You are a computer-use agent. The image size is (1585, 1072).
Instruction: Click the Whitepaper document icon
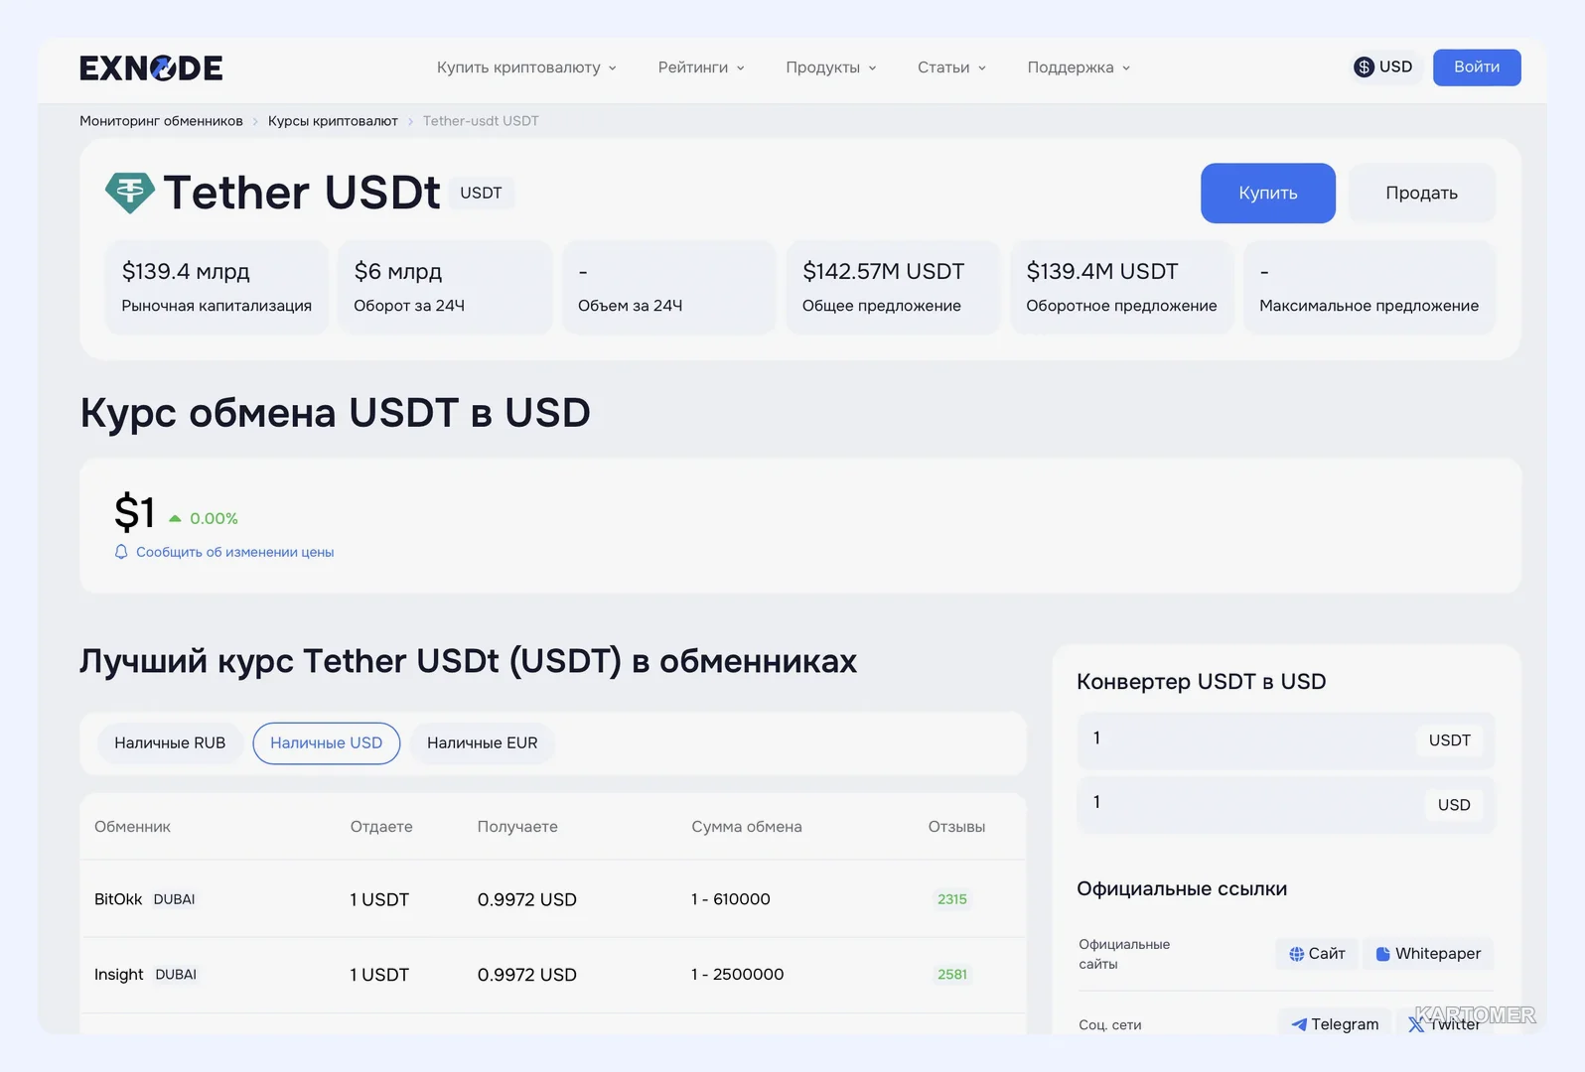pos(1382,954)
